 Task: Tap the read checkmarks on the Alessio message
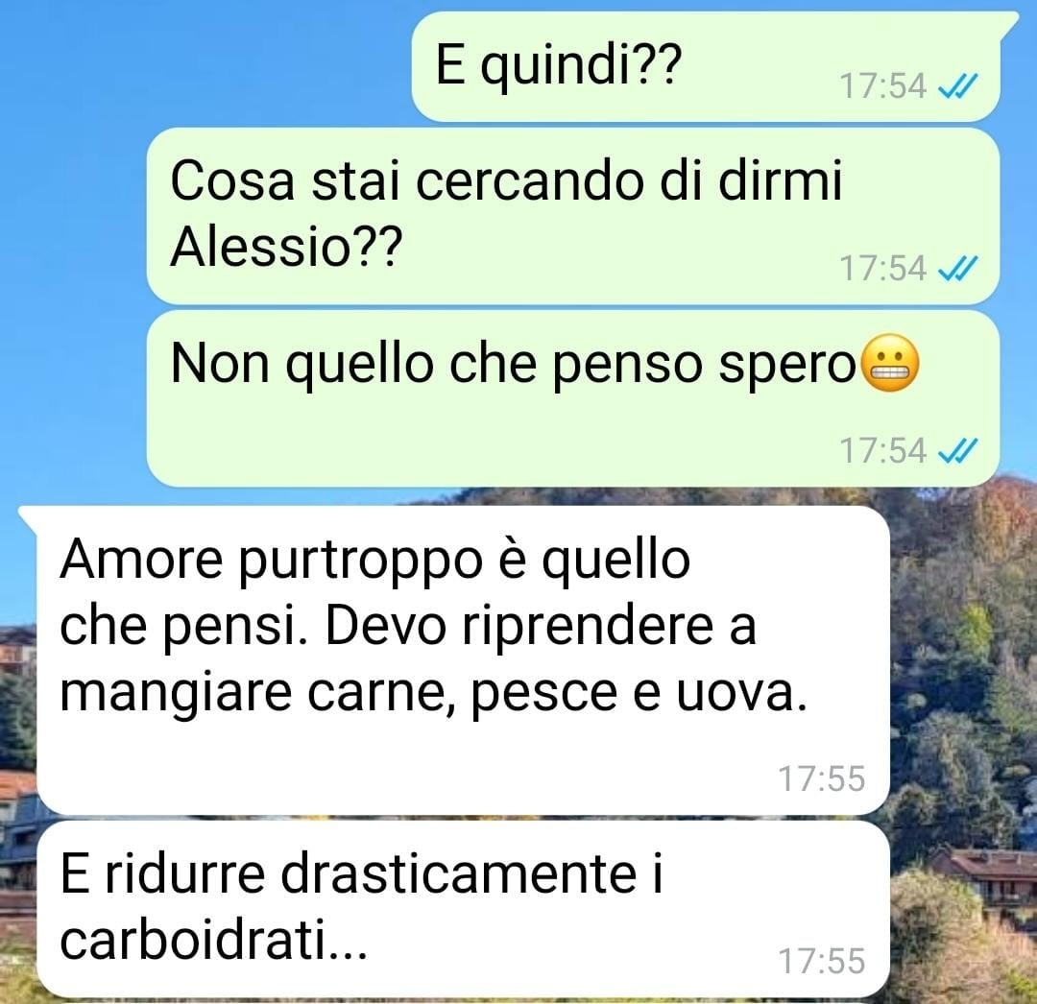[958, 269]
